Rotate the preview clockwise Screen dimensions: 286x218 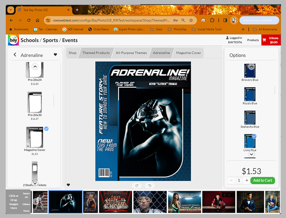click(x=137, y=185)
